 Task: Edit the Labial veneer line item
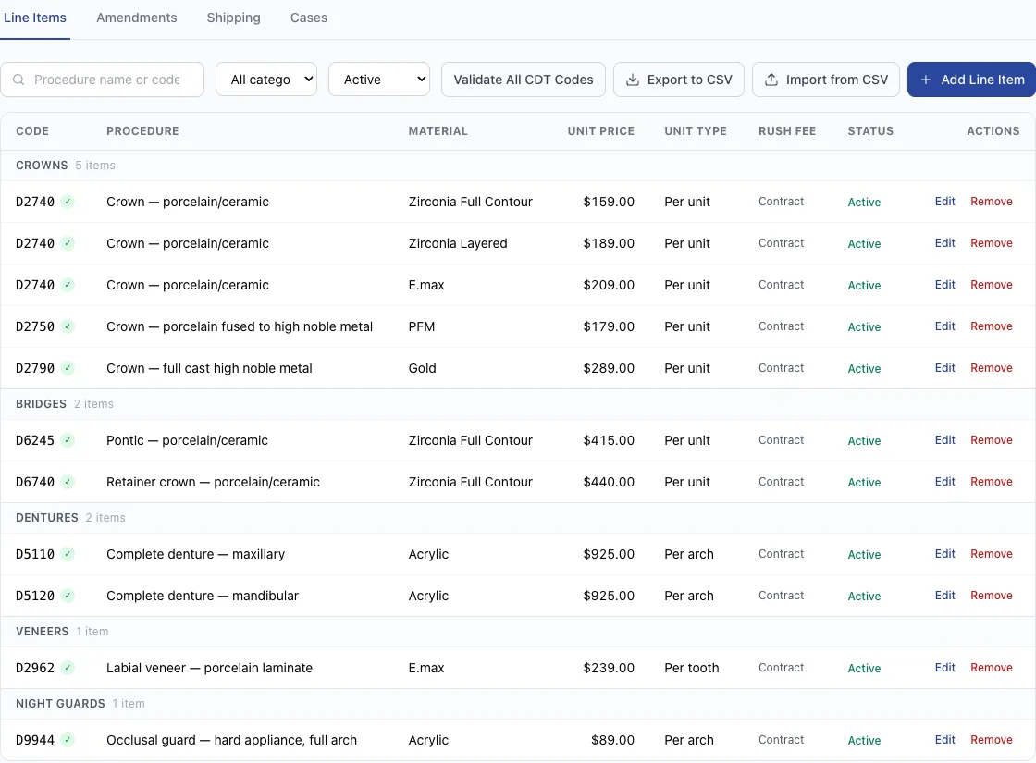tap(944, 667)
